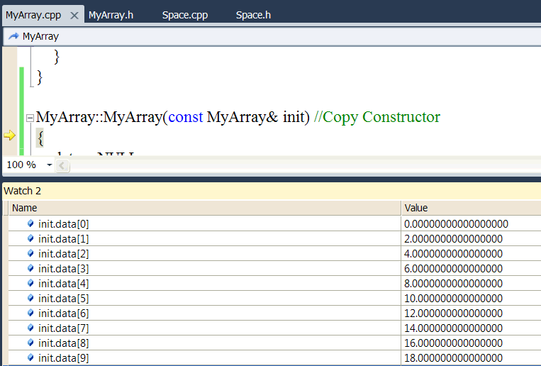Click the icon beside init.data[2]
Viewport: 541px width, 366px height.
pyautogui.click(x=30, y=253)
